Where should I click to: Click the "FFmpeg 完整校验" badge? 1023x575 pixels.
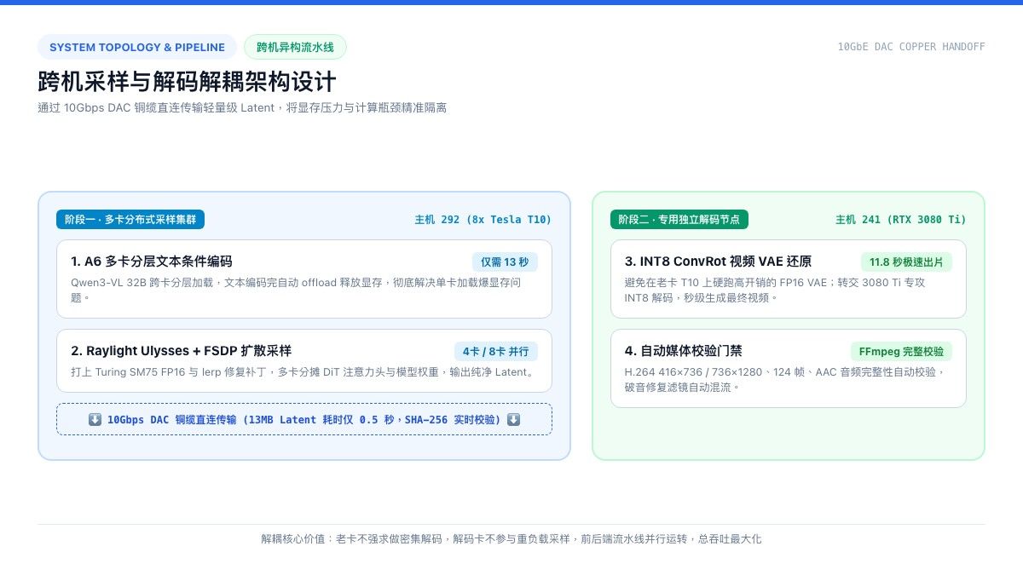pyautogui.click(x=901, y=351)
